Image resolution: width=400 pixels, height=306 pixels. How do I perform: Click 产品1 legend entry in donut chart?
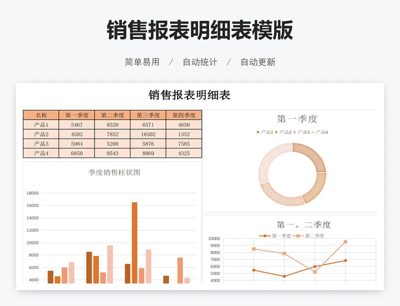click(265, 132)
